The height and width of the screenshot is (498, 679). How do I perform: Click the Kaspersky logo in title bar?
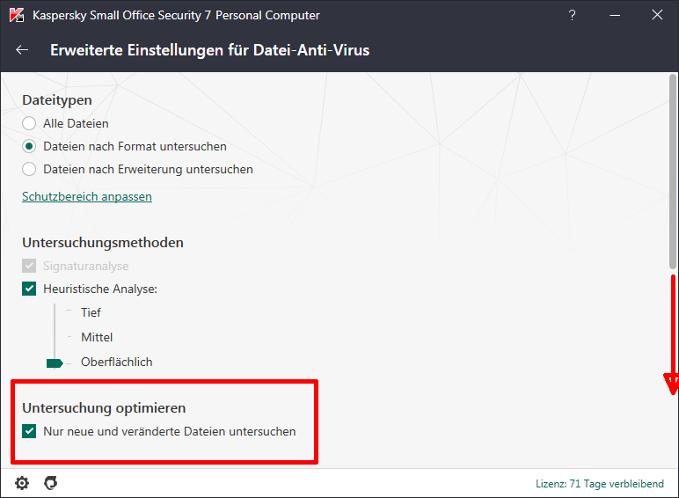[17, 15]
